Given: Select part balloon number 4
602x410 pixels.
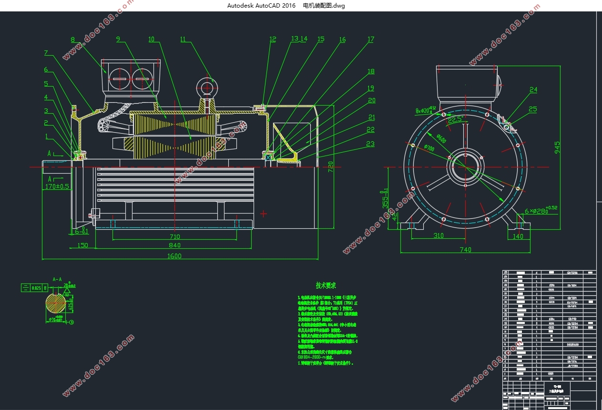Looking at the screenshot, I should (x=46, y=97).
